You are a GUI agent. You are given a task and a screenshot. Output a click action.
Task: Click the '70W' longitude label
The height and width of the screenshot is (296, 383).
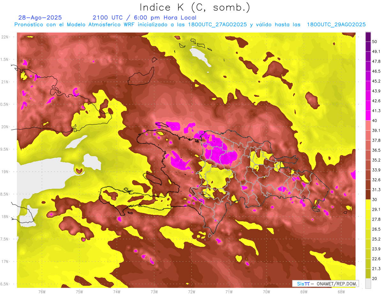click(x=267, y=292)
